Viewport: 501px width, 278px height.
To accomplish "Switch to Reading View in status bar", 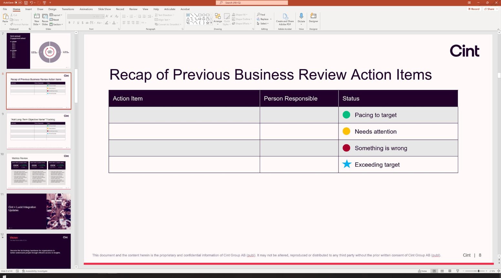I will click(450, 271).
